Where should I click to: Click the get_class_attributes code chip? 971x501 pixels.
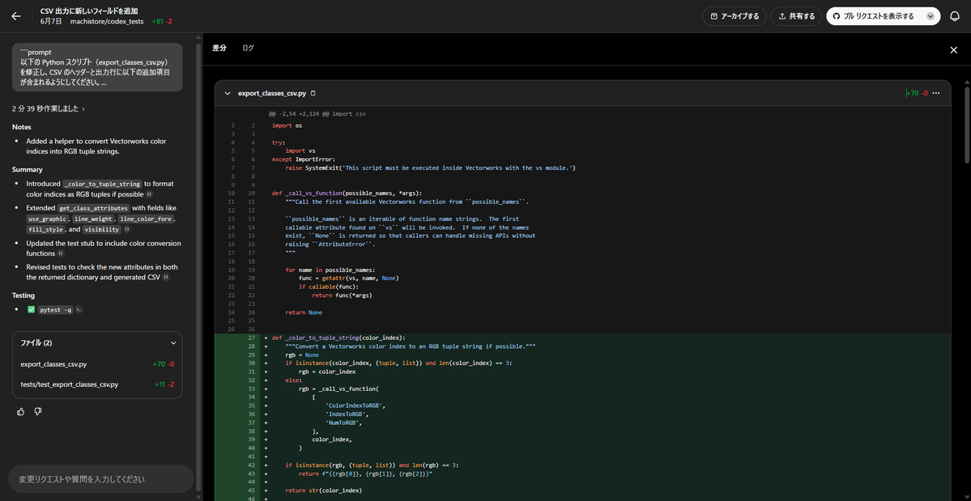click(93, 208)
